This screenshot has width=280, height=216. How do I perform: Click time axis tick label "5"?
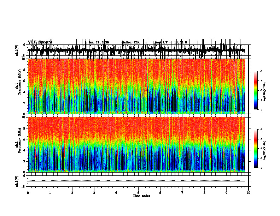[x=138, y=193]
